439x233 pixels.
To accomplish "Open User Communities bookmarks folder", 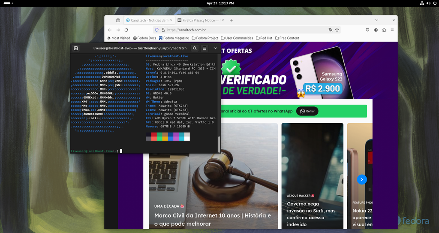I will [237, 38].
